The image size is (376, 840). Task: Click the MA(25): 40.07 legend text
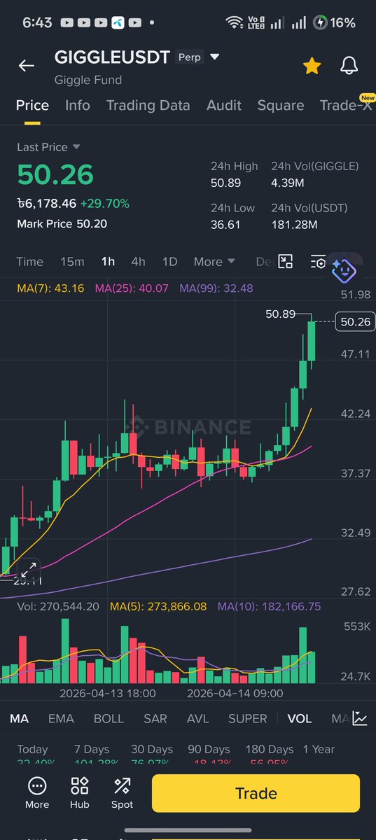tap(132, 288)
